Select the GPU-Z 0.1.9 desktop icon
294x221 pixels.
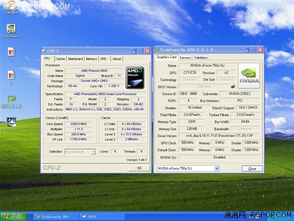12,101
